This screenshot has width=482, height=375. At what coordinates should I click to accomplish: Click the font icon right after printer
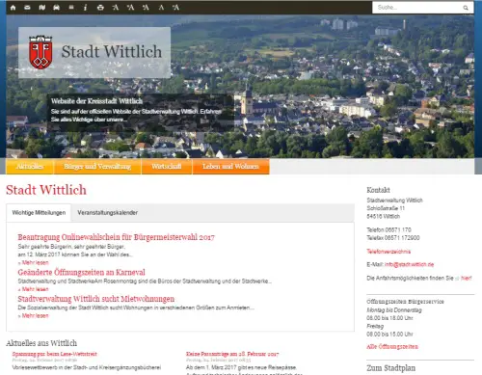pyautogui.click(x=116, y=8)
